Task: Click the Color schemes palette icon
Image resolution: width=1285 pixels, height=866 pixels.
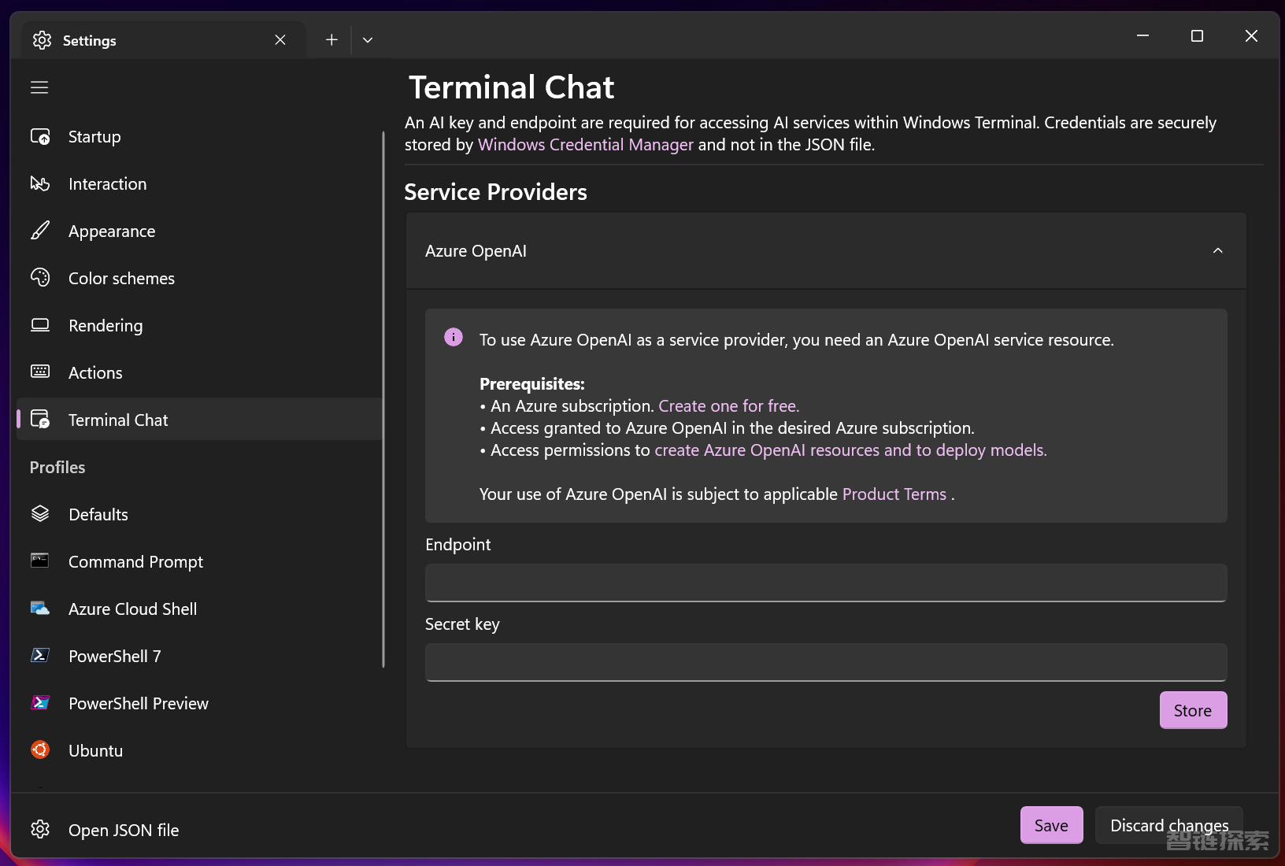Action: pos(40,278)
